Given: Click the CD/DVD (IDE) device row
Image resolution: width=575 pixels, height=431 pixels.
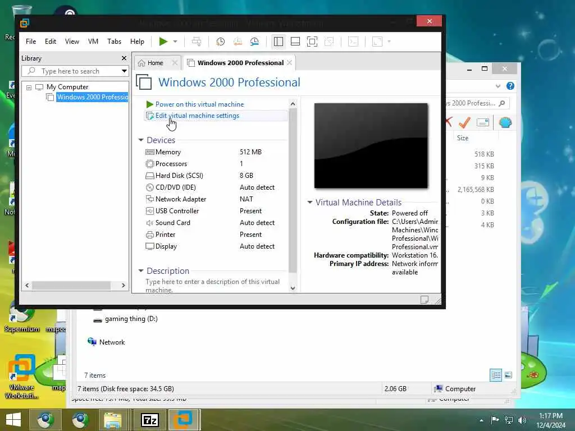Looking at the screenshot, I should click(215, 187).
